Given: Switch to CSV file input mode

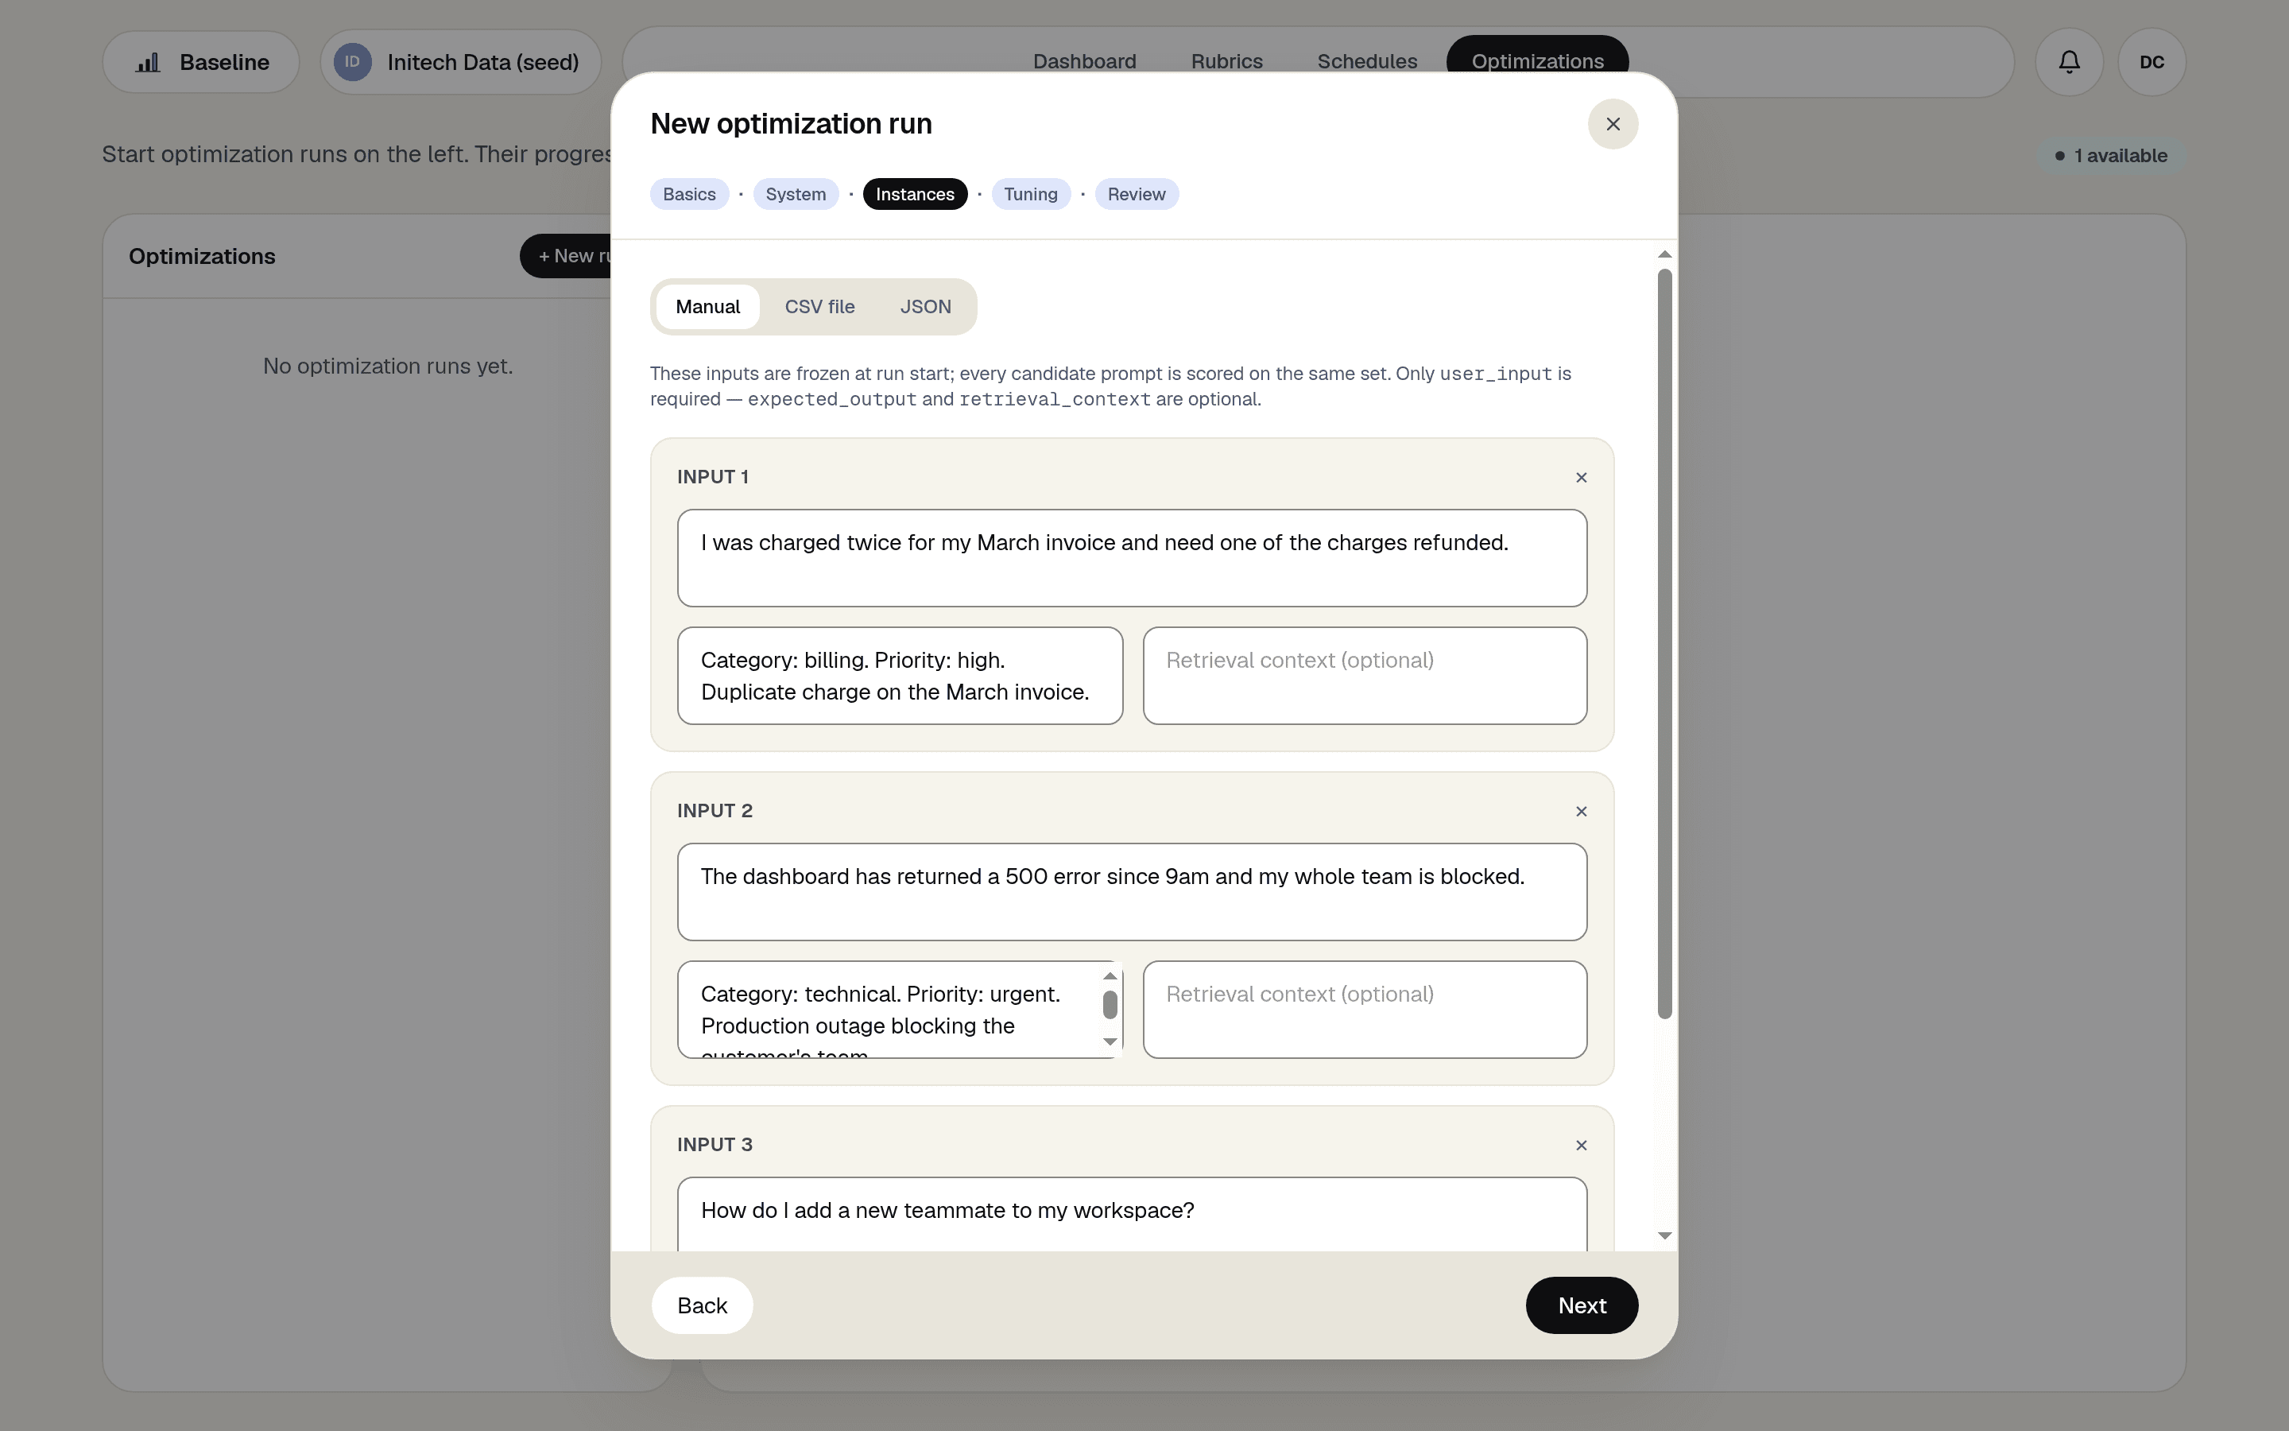Looking at the screenshot, I should pyautogui.click(x=819, y=307).
